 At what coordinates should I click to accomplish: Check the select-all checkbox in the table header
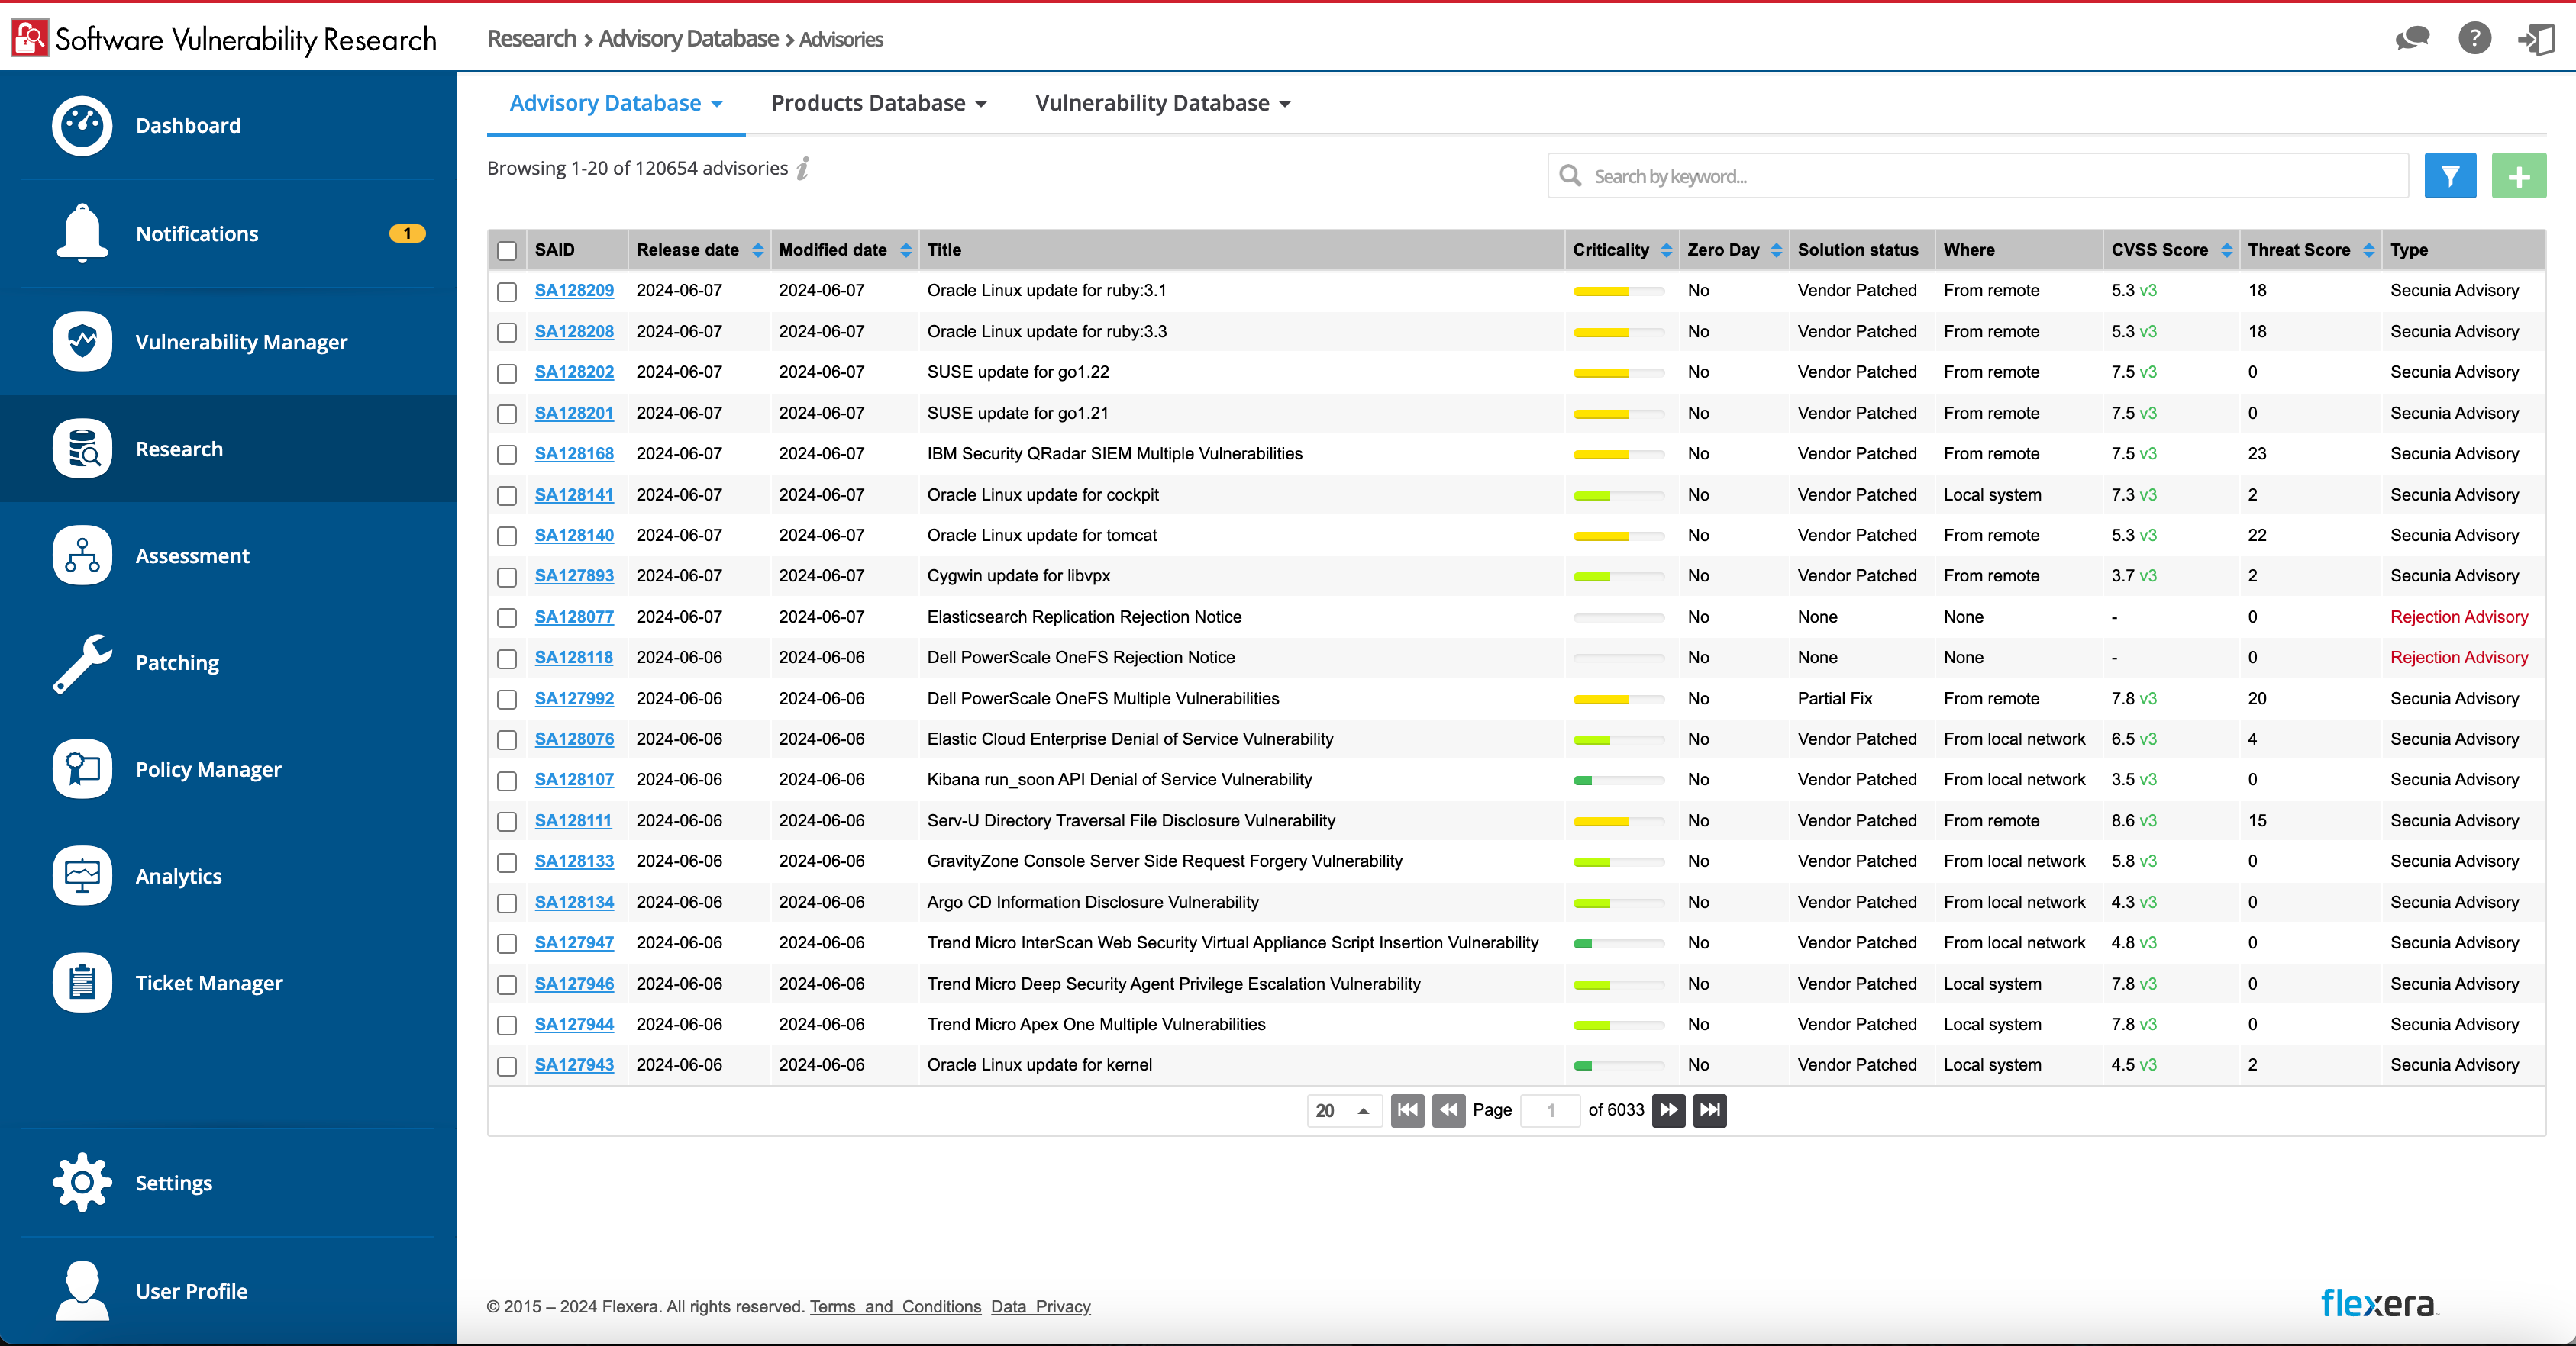point(507,251)
